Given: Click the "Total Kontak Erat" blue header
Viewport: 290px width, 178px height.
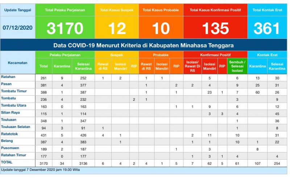Looking at the screenshot, I should 267,10.
